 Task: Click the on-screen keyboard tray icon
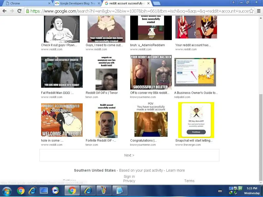click(220, 191)
